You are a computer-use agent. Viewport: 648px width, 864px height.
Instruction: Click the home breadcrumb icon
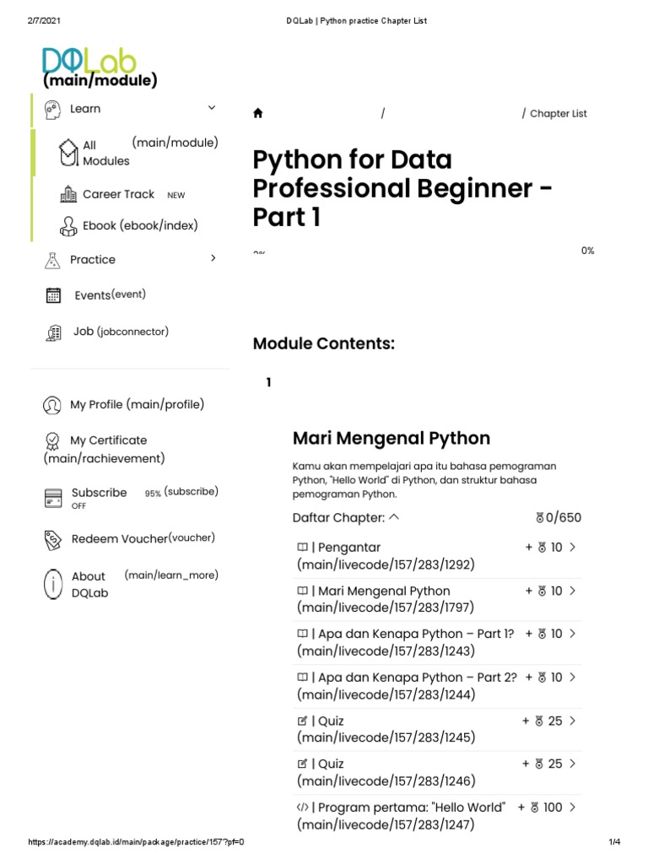click(x=258, y=114)
